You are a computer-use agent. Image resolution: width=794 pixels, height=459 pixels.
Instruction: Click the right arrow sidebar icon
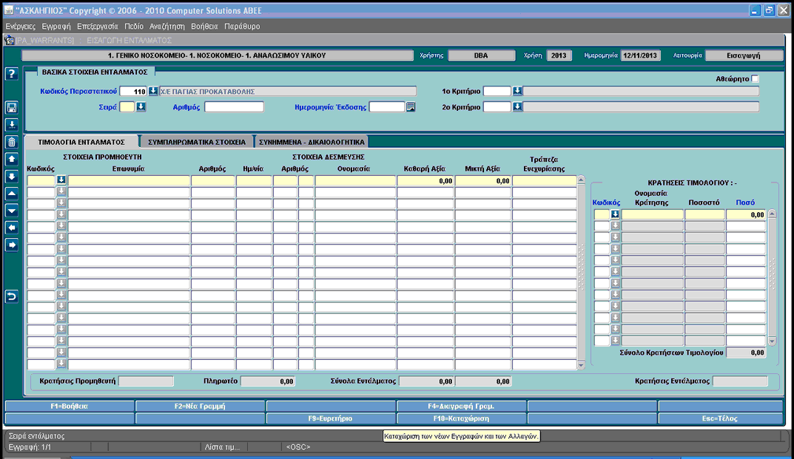[12, 245]
